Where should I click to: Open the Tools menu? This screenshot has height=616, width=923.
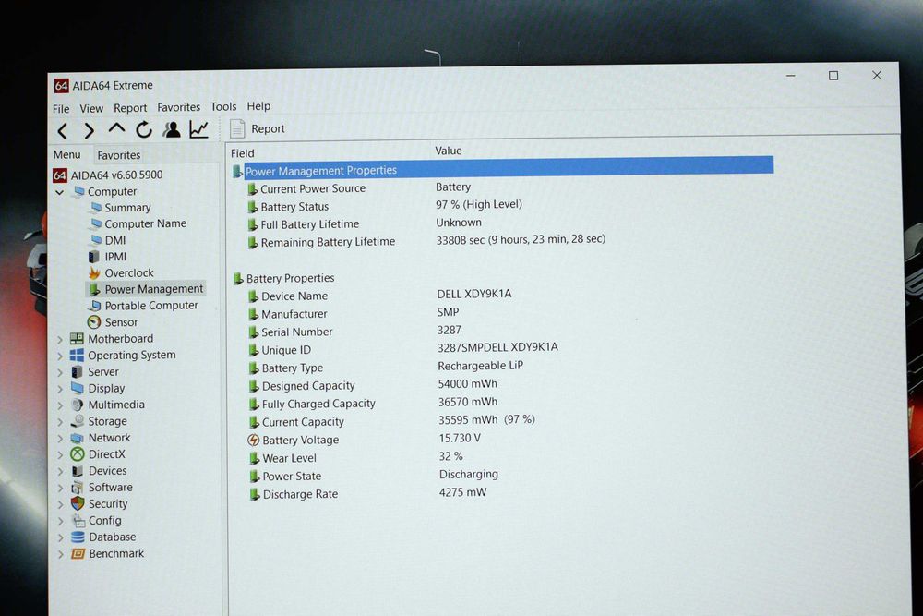pyautogui.click(x=223, y=106)
